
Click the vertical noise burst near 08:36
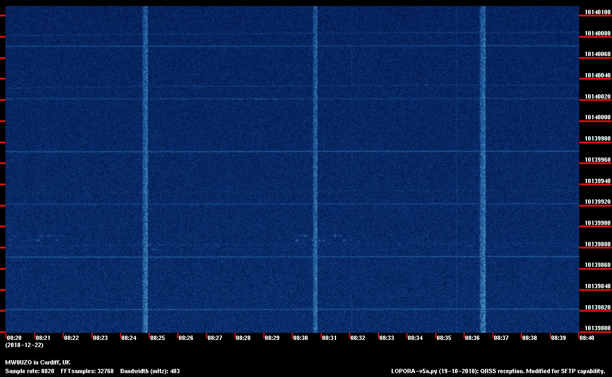pos(482,163)
